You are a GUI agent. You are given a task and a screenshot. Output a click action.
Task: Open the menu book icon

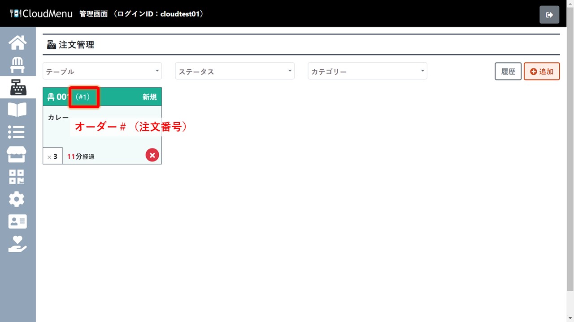coord(17,110)
